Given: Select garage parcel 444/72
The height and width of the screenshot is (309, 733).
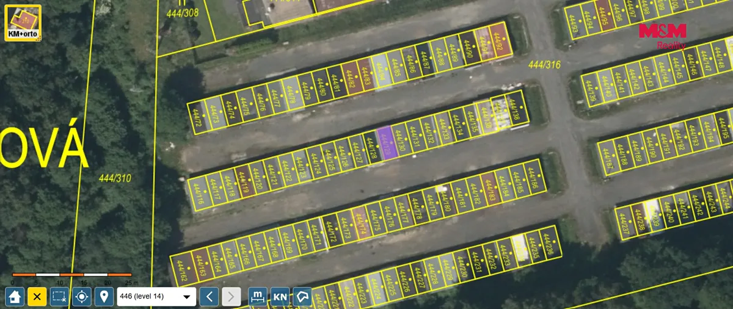Looking at the screenshot, I should coord(197,117).
